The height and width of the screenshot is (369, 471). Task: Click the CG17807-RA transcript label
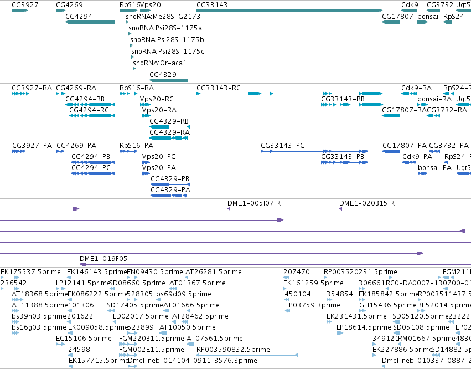404,110
